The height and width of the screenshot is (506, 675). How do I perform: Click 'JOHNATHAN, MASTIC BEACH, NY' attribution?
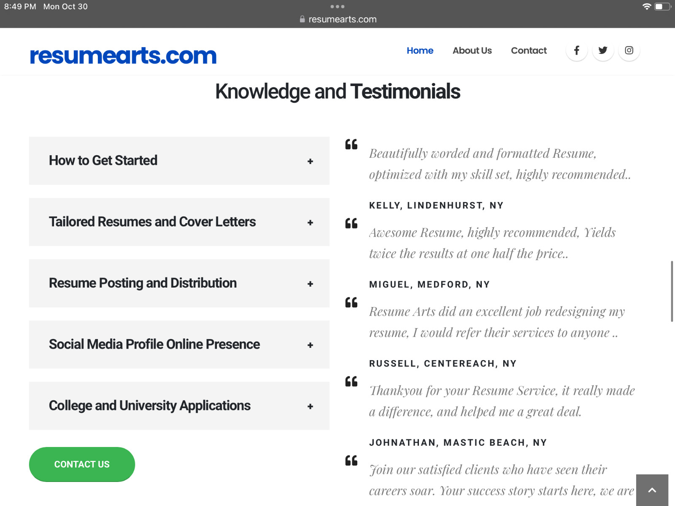click(x=458, y=442)
